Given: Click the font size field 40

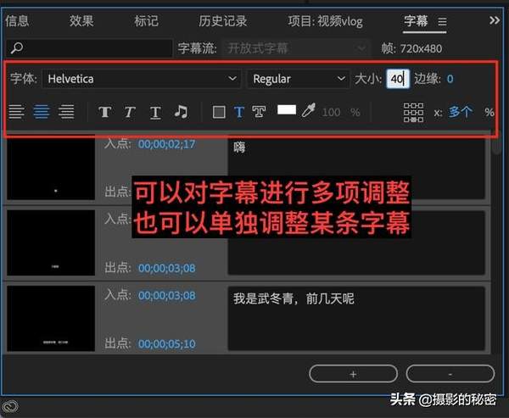Looking at the screenshot, I should 398,79.
